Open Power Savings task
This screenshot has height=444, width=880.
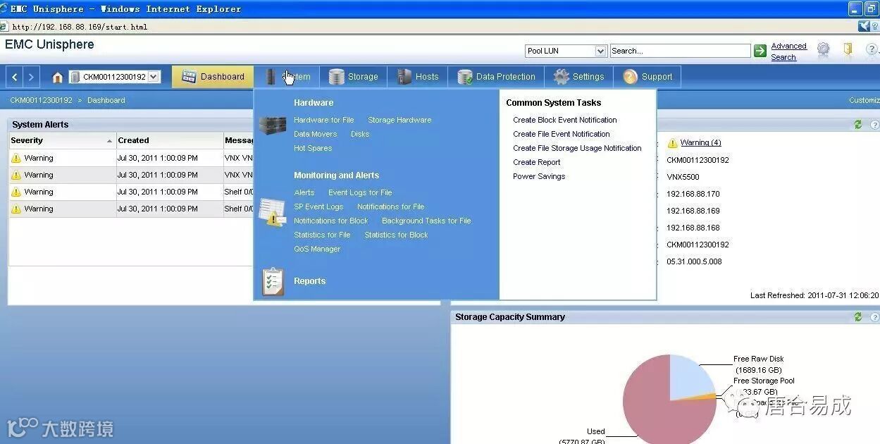[539, 176]
